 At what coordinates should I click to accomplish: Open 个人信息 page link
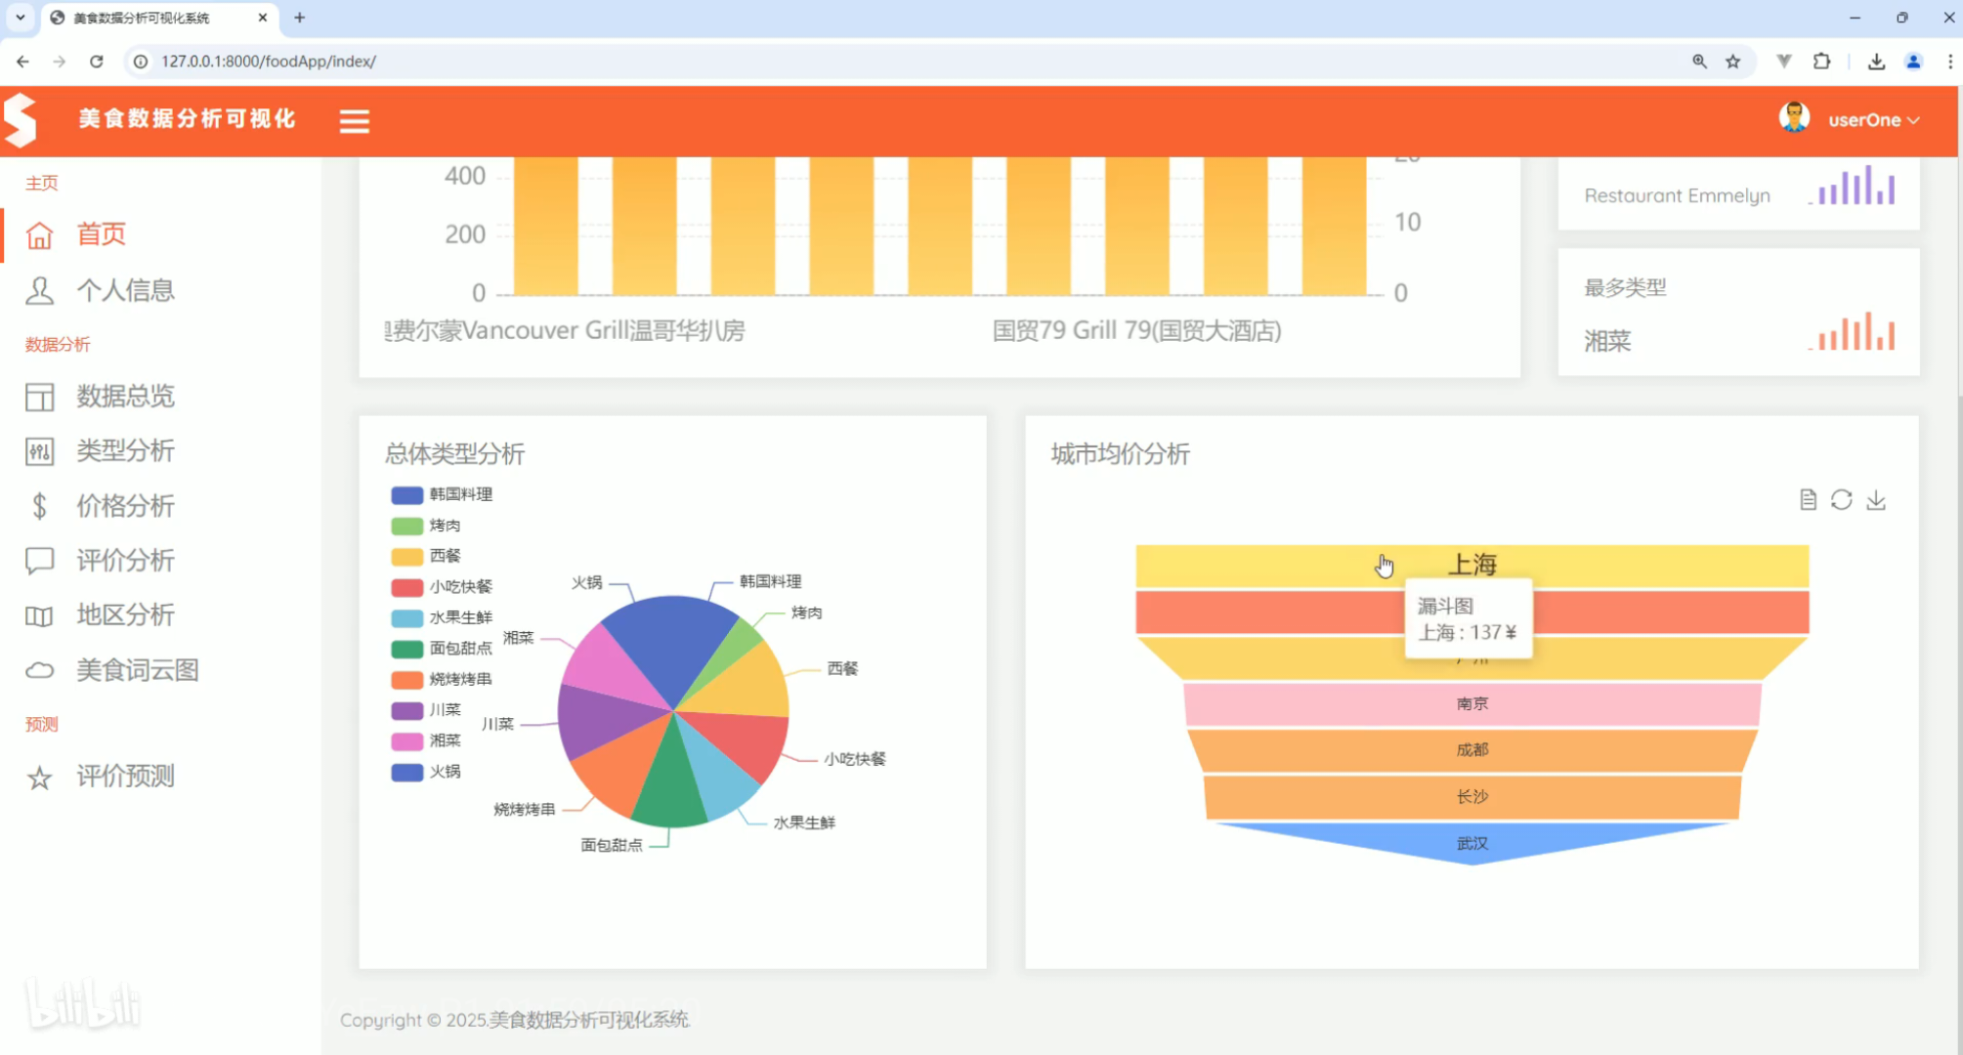[125, 290]
